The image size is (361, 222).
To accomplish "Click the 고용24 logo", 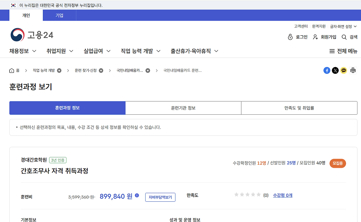I will (x=32, y=35).
